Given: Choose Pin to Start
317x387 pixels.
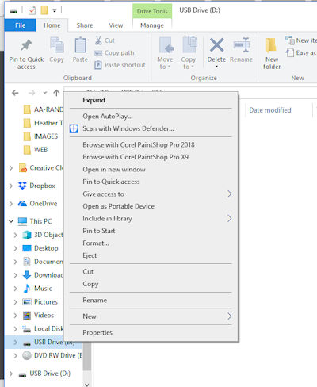Looking at the screenshot, I should point(151,231).
